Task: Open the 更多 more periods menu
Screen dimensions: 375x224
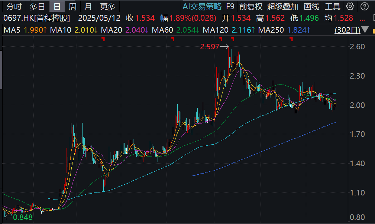Action: coord(108,6)
